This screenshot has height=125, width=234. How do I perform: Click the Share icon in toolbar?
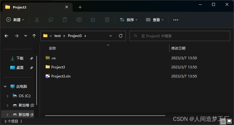(93, 20)
